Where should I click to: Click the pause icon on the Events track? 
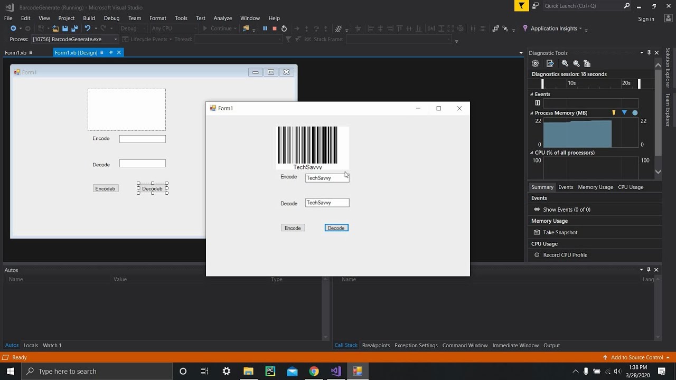pos(538,103)
